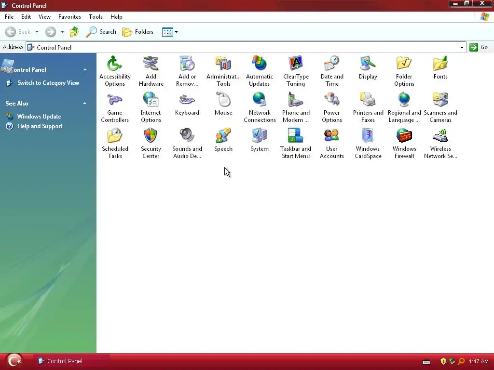Open Scanners and Cameras icon

click(x=440, y=107)
